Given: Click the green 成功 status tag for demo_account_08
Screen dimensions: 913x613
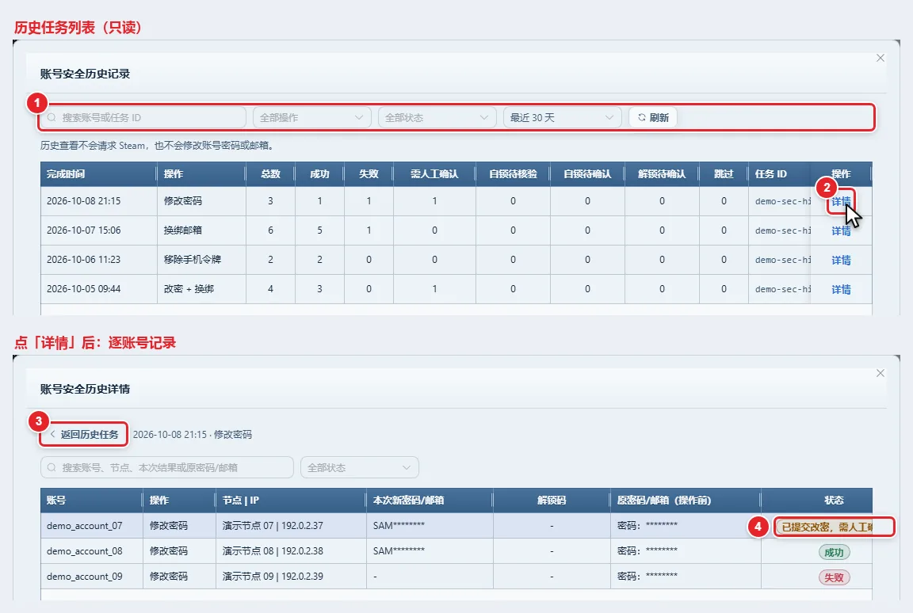Looking at the screenshot, I should [x=834, y=552].
